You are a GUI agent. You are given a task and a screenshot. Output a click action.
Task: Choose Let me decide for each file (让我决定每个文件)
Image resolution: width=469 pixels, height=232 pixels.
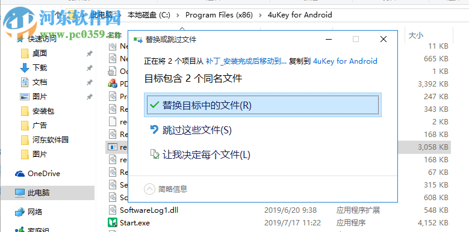click(262, 154)
